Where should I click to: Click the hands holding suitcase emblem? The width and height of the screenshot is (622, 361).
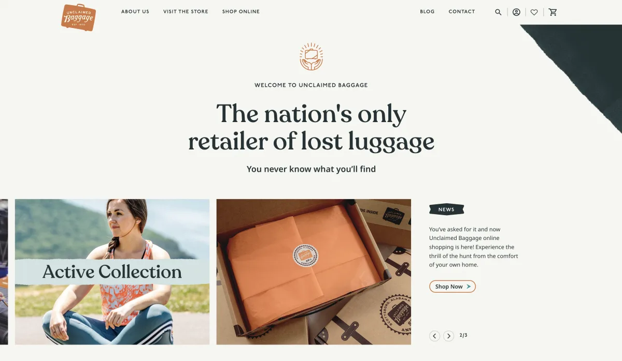[311, 57]
